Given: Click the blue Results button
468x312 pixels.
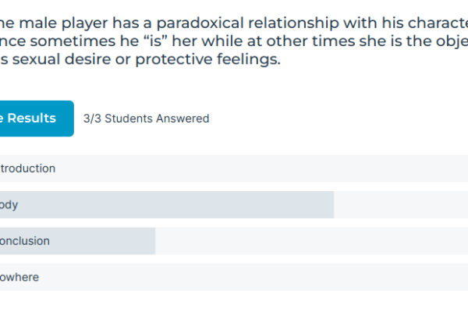Looking at the screenshot, I should [37, 119].
